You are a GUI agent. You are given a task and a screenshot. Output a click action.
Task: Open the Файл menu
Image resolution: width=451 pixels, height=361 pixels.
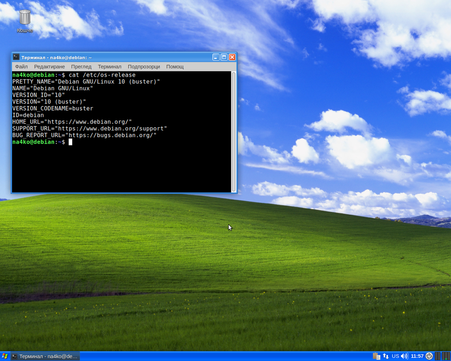tap(21, 66)
